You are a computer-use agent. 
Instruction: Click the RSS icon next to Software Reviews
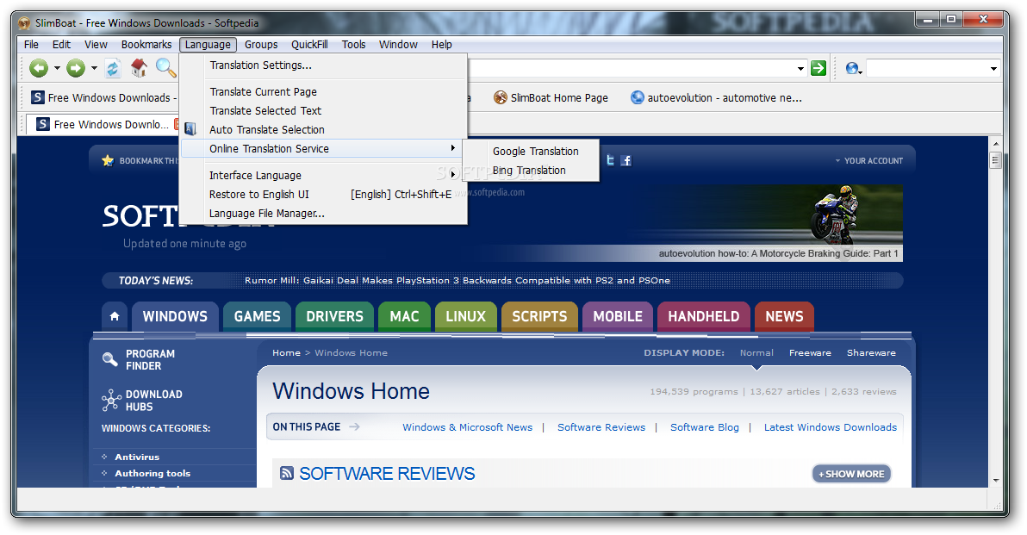286,473
